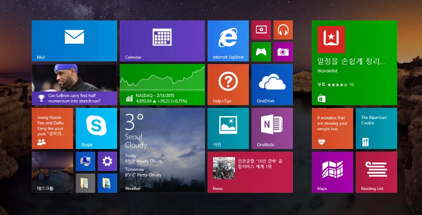Viewport: 422px width, 215px height.
Task: Launch Internet Explorer tile
Action: coord(228,41)
